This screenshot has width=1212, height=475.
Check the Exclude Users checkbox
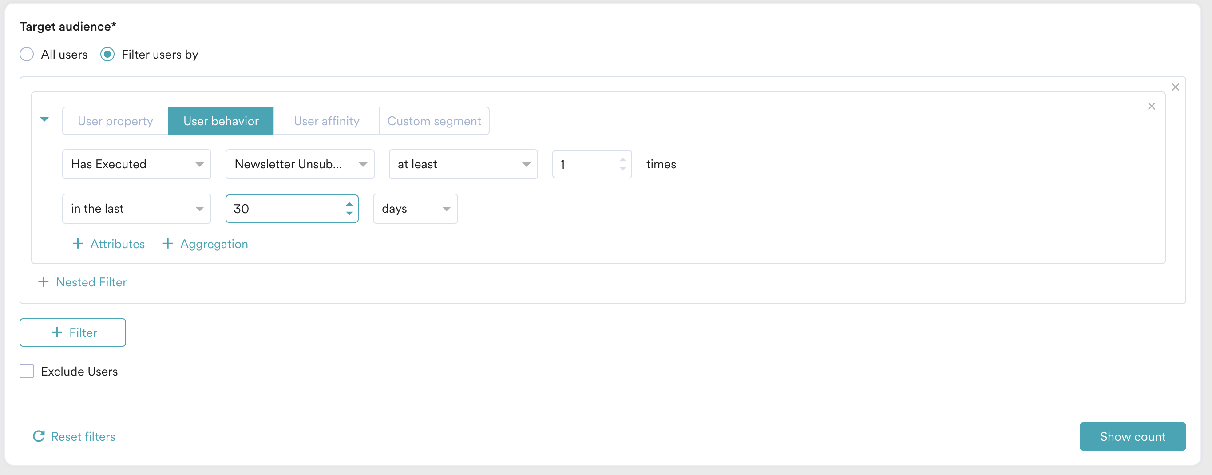[x=27, y=371]
